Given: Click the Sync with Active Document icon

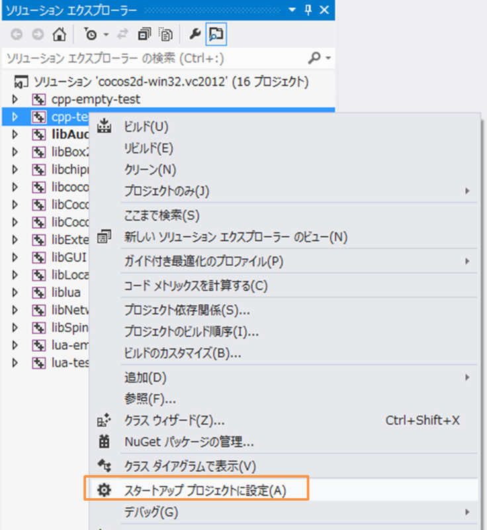Looking at the screenshot, I should 123,34.
